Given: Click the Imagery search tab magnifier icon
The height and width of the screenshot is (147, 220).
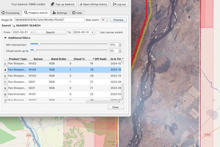Looking at the screenshot, I should (x=26, y=13).
